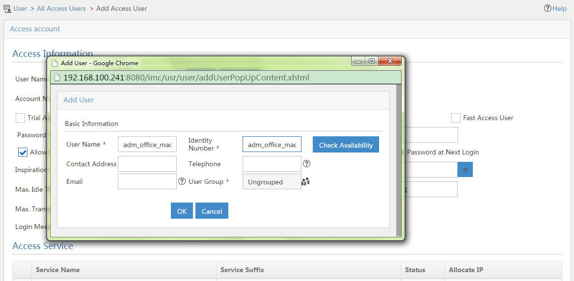Go to the User breadcrumb link

tap(20, 8)
